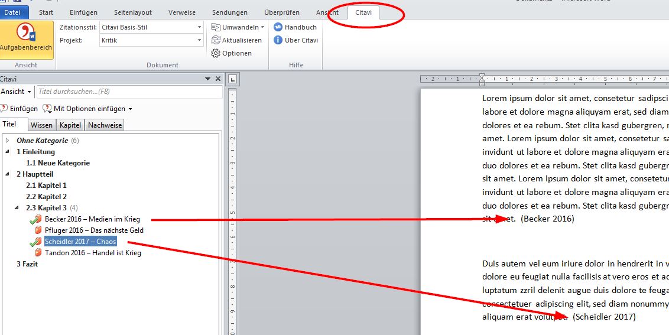This screenshot has width=669, height=335.
Task: Switch to the Wissen tab
Action: pyautogui.click(x=42, y=125)
